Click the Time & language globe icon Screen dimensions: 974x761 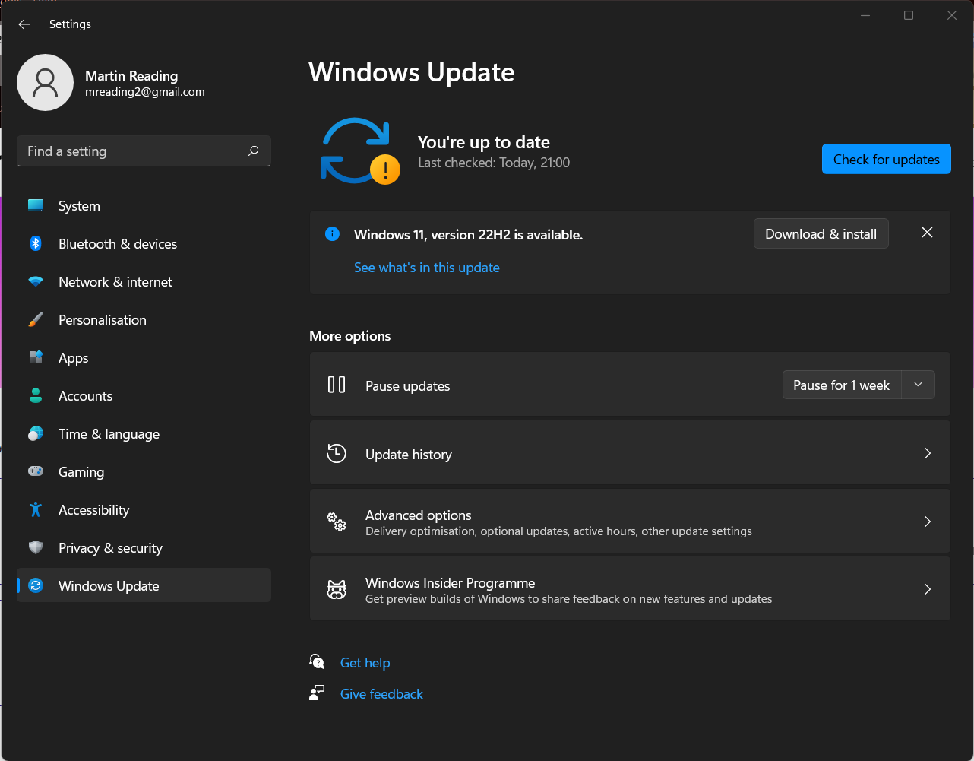36,433
